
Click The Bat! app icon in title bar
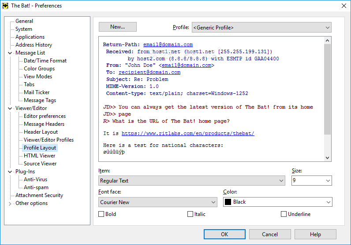(x=5, y=6)
